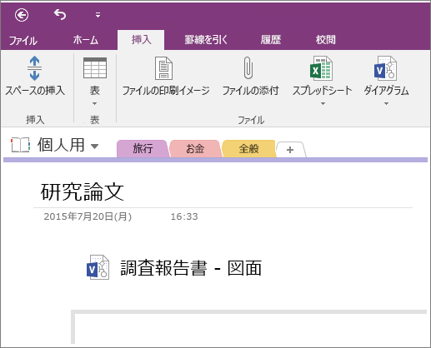This screenshot has height=348, width=431.
Task: Click the ファイルの添付 paperclip icon
Action: [x=248, y=68]
